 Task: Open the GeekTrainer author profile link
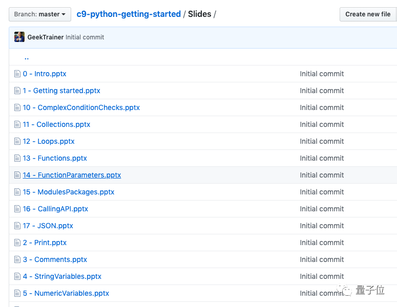[45, 37]
